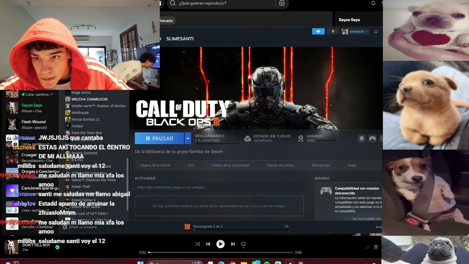This screenshot has width=469, height=264.
Task: Open Sayso Says album in Spotify library
Action: click(x=32, y=108)
